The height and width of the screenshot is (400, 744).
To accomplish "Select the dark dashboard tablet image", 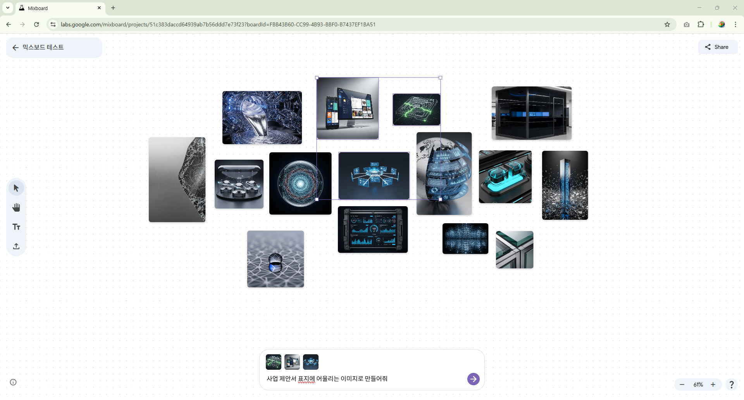I will [372, 229].
